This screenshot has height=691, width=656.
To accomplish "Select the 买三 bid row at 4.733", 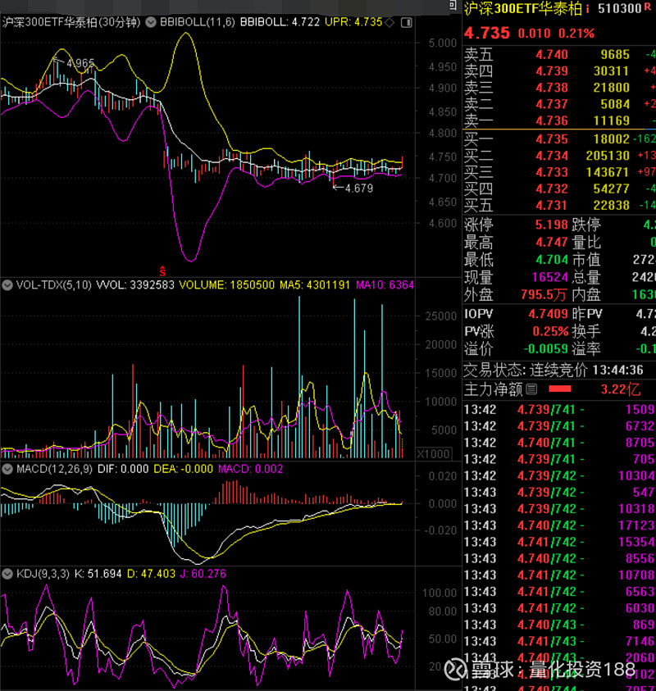I will point(559,172).
